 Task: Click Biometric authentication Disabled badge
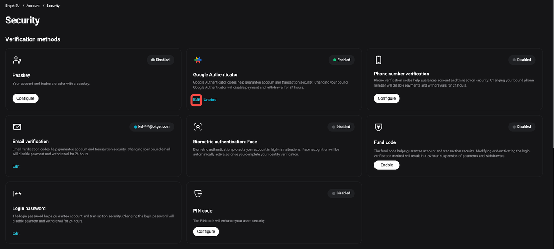(x=341, y=127)
